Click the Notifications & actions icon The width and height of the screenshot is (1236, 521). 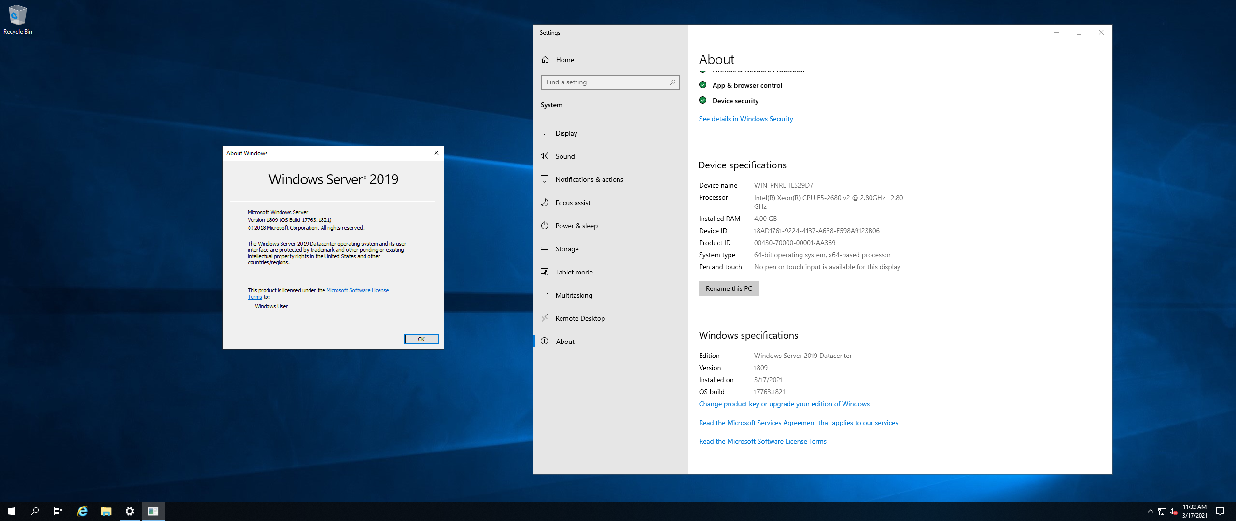pos(545,179)
